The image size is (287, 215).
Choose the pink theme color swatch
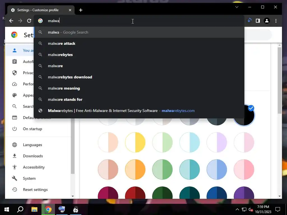pos(244,169)
